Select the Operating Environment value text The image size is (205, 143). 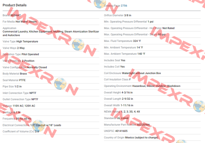coord(156,86)
